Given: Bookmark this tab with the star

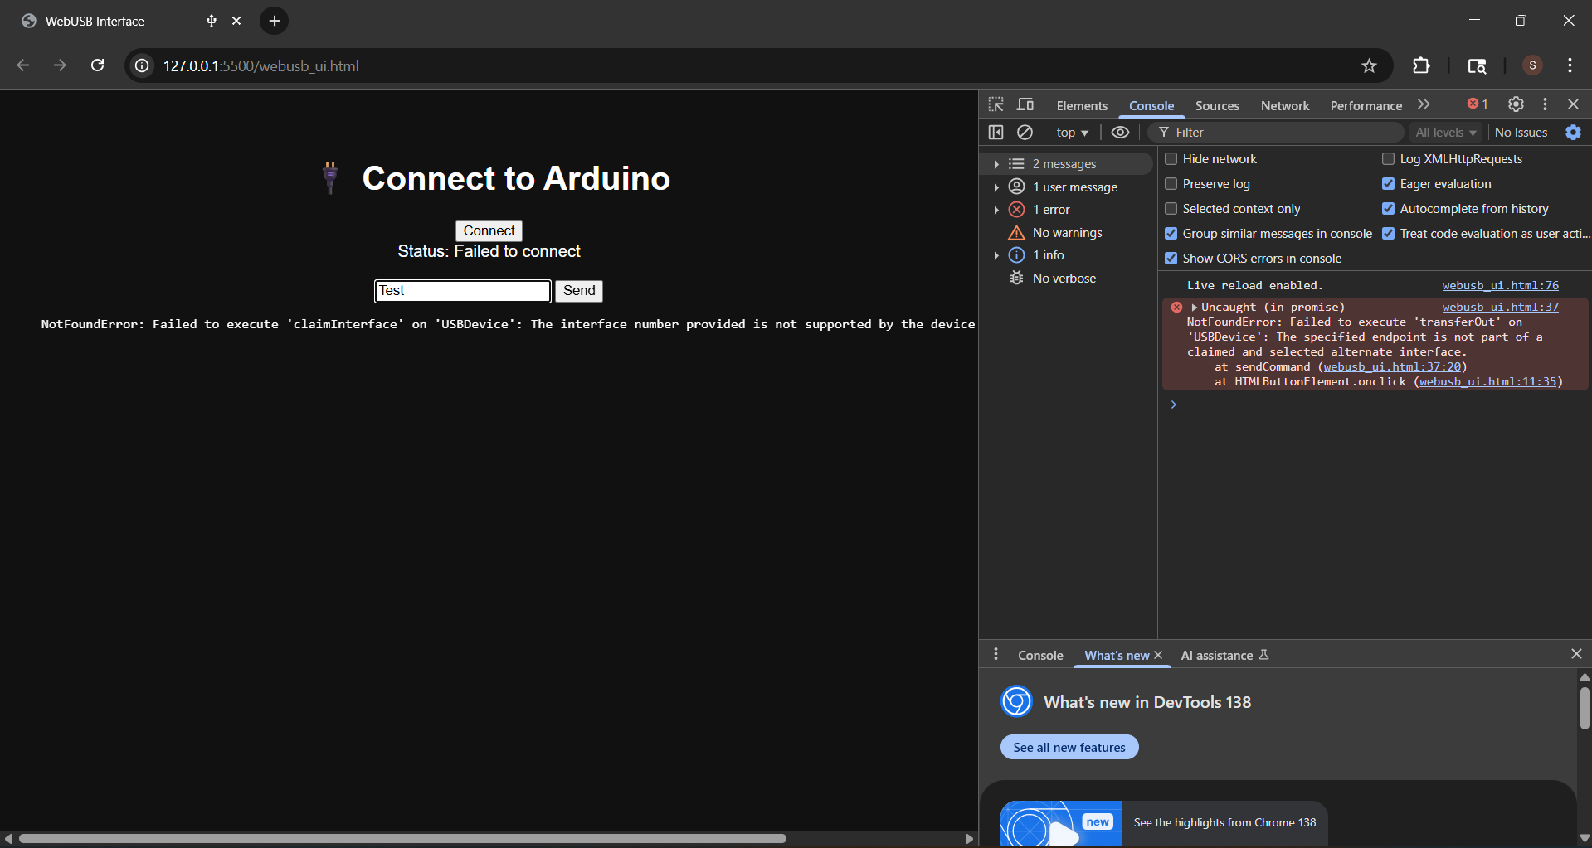Looking at the screenshot, I should [x=1369, y=65].
